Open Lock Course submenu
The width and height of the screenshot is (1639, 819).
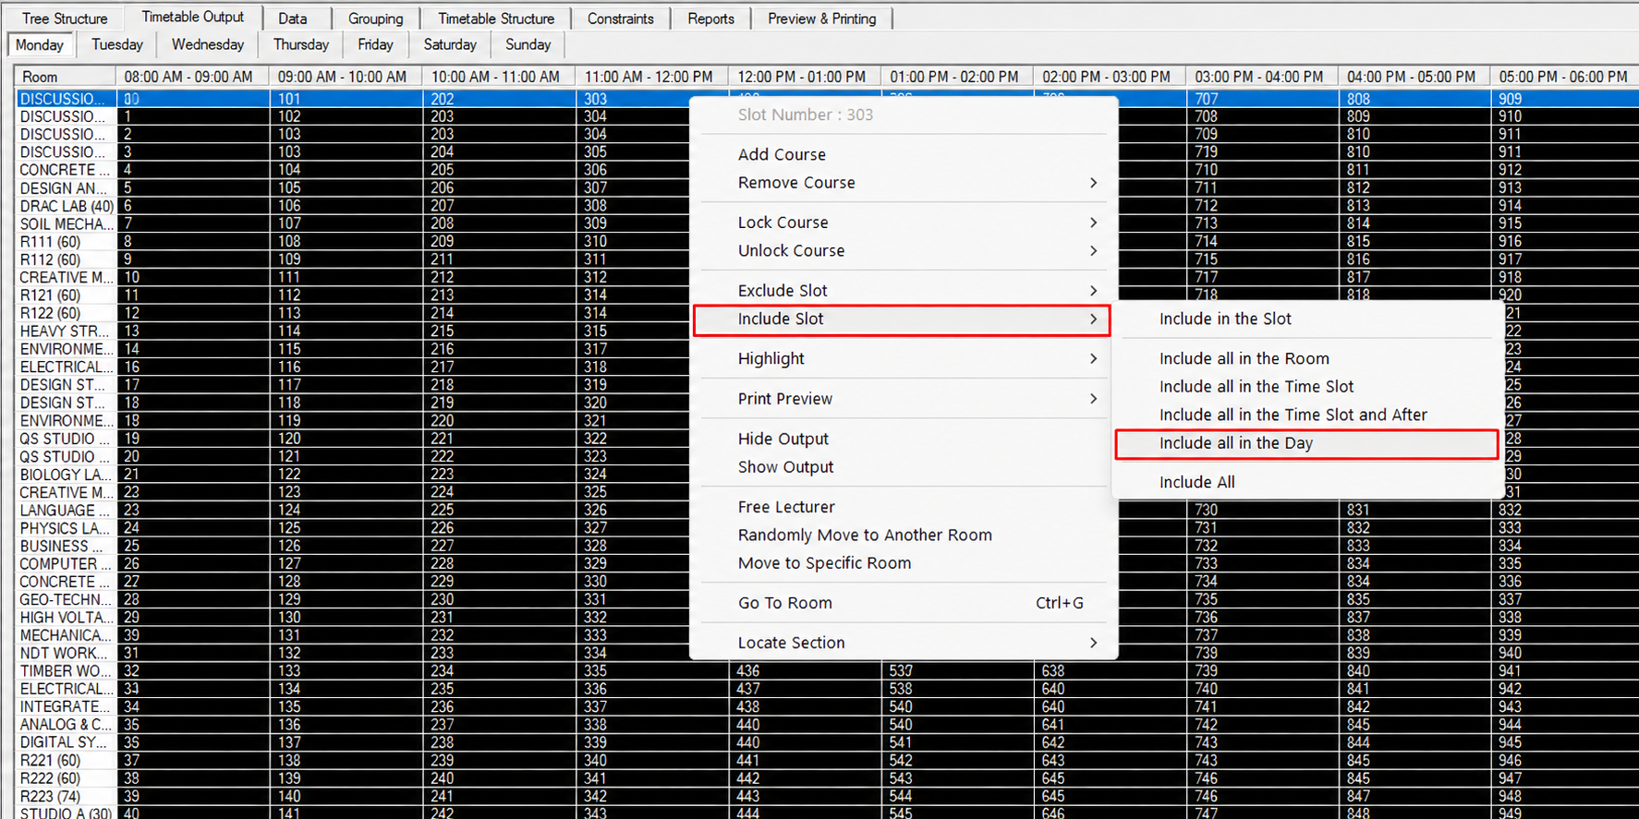[904, 223]
